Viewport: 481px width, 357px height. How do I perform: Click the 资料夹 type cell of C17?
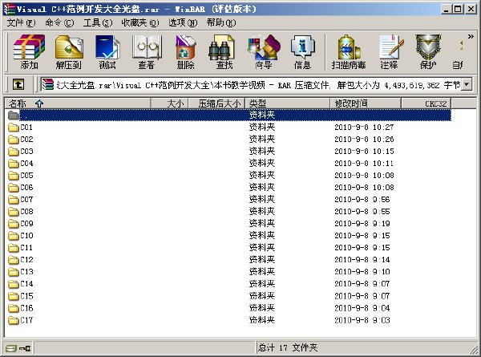[262, 320]
